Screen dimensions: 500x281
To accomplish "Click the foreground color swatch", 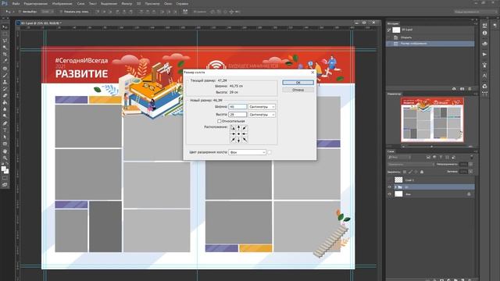I will 3,169.
